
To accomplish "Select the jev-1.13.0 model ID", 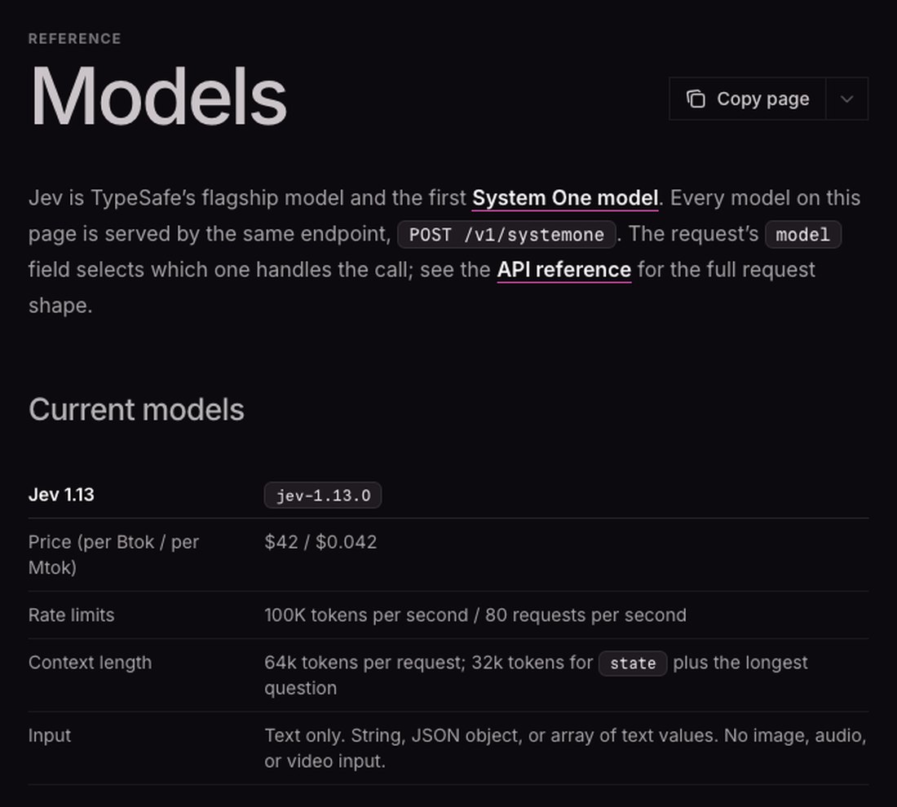I will (323, 496).
